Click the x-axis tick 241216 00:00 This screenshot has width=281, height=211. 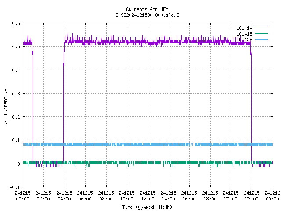coord(272,196)
